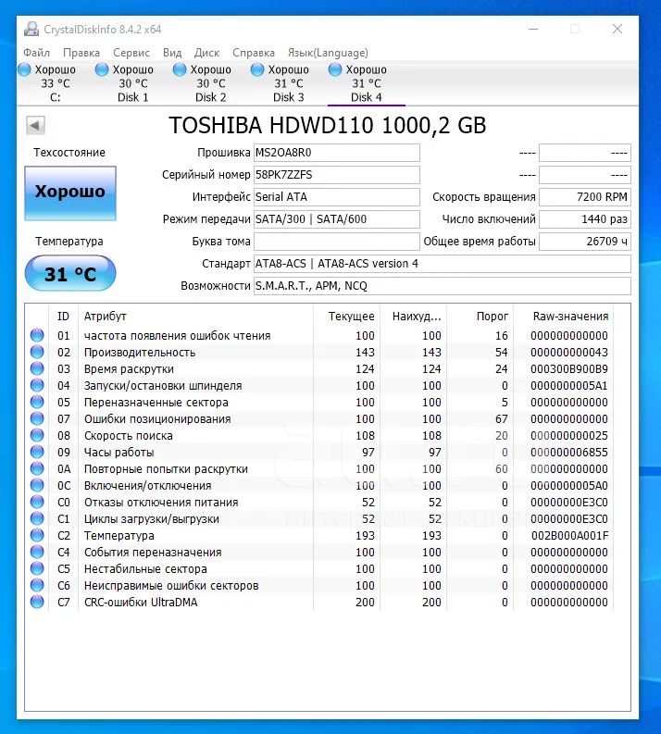Click status circle for Нестабильные сектора
Image resolution: width=661 pixels, height=734 pixels.
click(37, 568)
